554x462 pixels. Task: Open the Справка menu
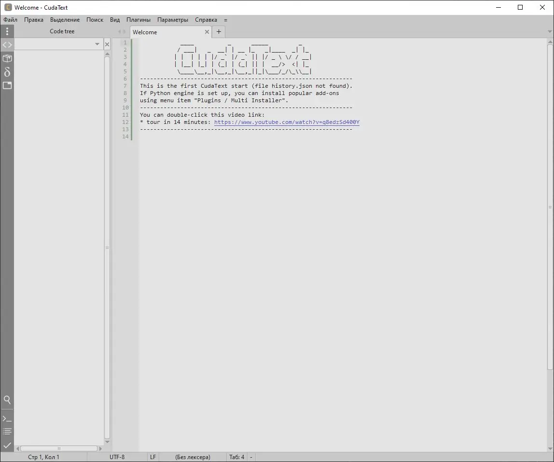point(206,20)
